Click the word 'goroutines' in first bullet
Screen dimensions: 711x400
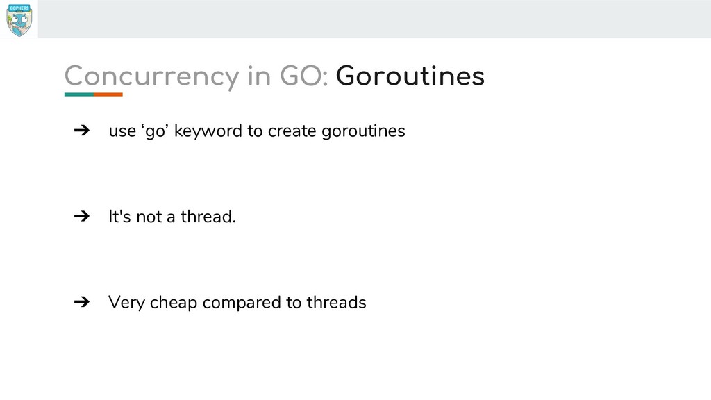(363, 131)
